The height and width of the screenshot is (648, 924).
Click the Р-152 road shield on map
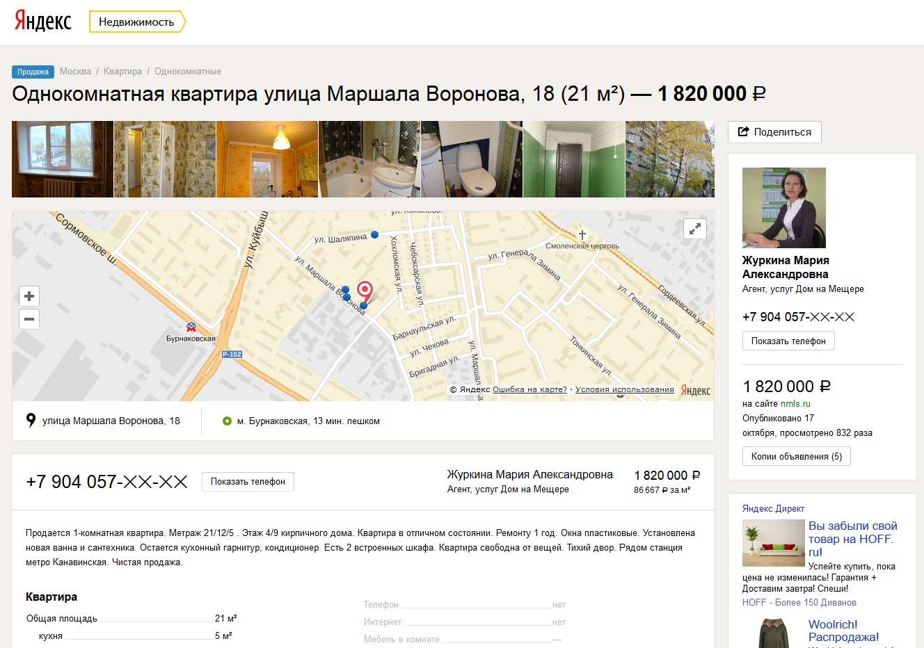(x=232, y=355)
